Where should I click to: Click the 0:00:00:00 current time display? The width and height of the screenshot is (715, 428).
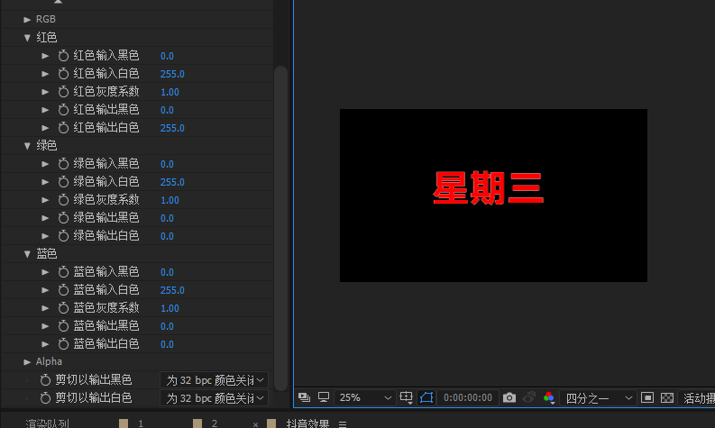coord(468,397)
